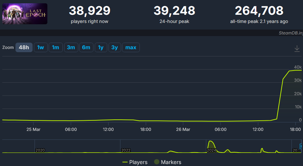Click the players right now caption
303x166 pixels.
pyautogui.click(x=89, y=21)
